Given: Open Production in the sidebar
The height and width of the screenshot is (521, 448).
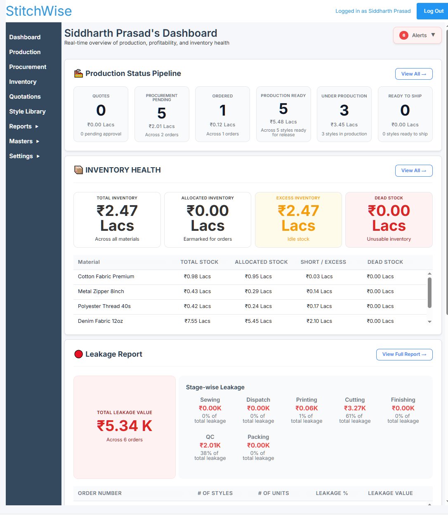Looking at the screenshot, I should click(x=25, y=52).
